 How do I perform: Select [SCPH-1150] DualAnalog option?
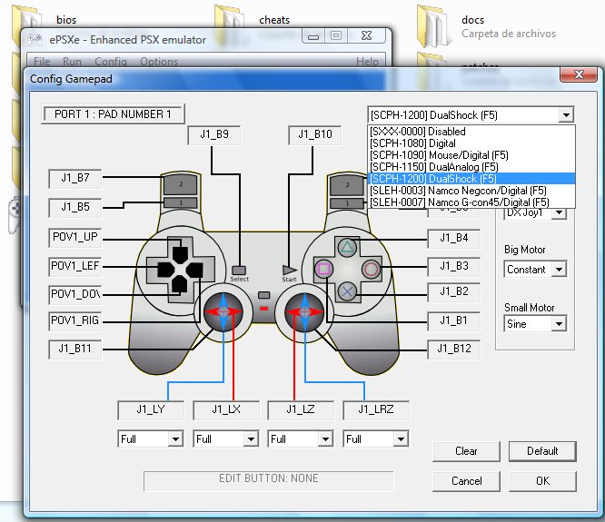[x=471, y=167]
